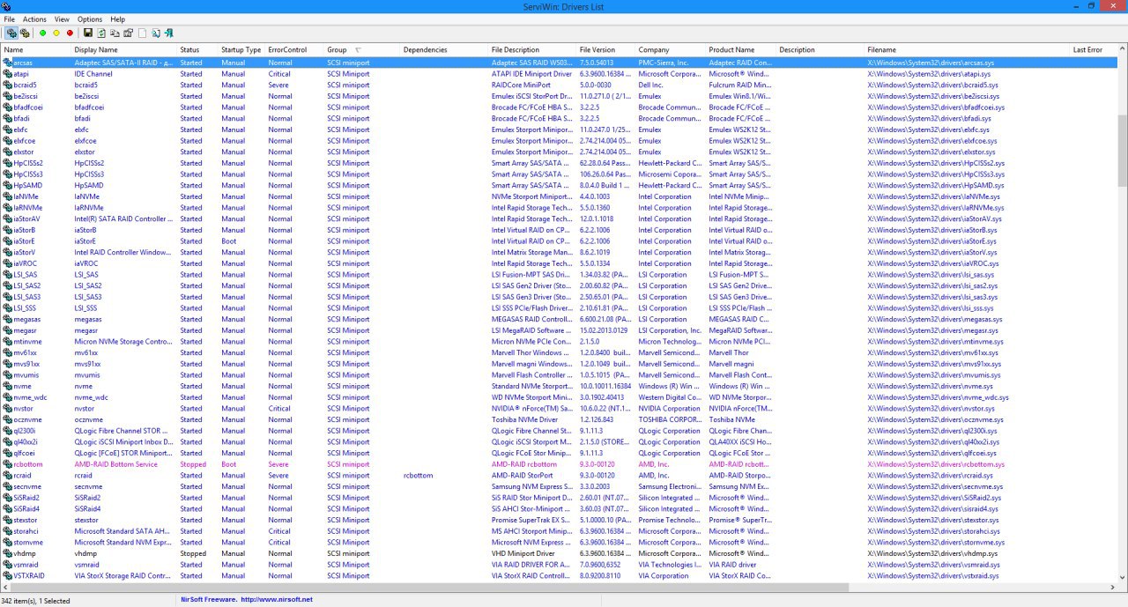1128x607 pixels.
Task: Click the 'rcbottom' dependency of rcraid
Action: [419, 476]
